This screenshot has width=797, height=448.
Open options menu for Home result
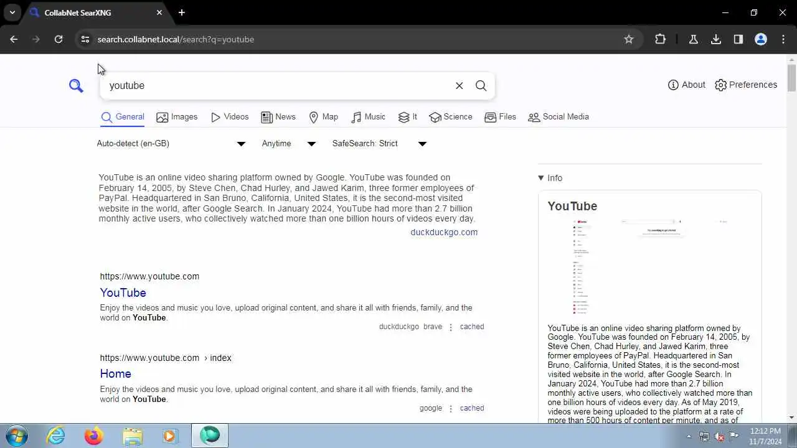pos(451,409)
